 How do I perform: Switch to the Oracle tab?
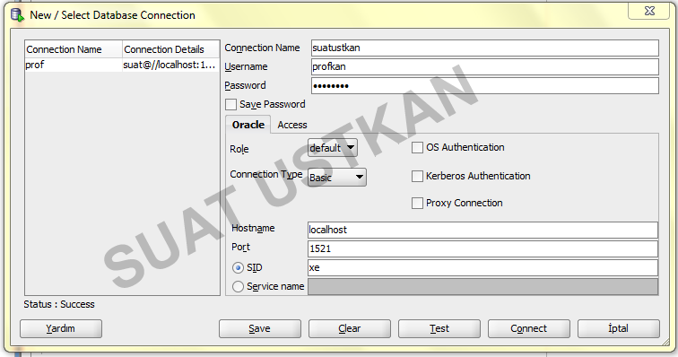click(248, 125)
